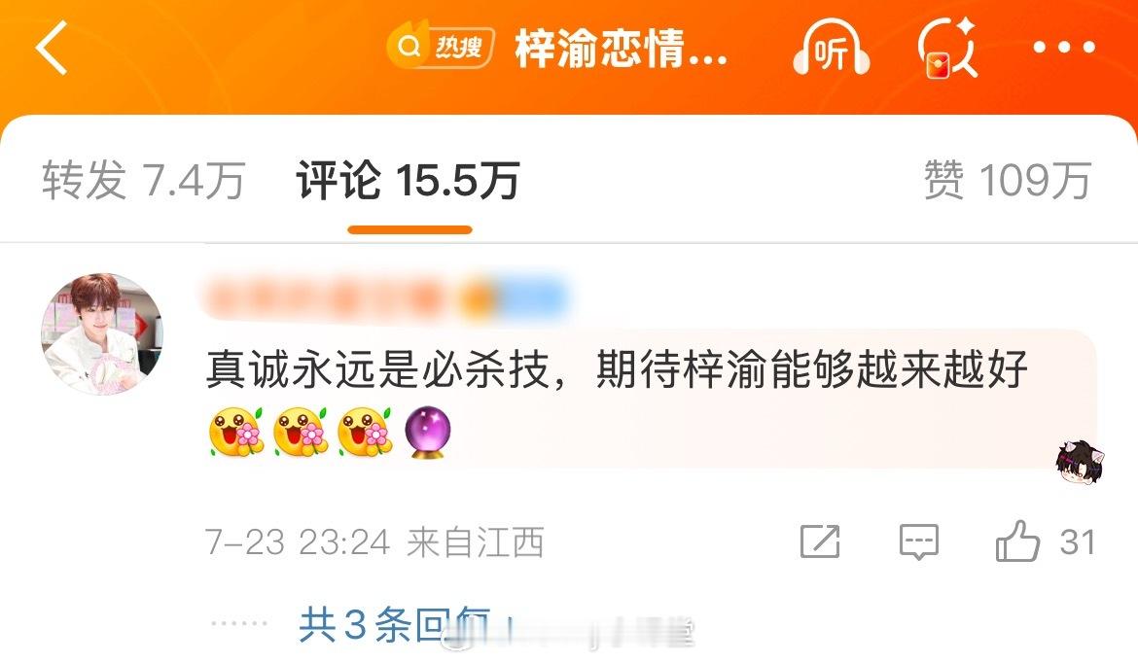Viewport: 1138px width, 663px height.
Task: Open the commenter's profile avatar
Action: coord(101,333)
